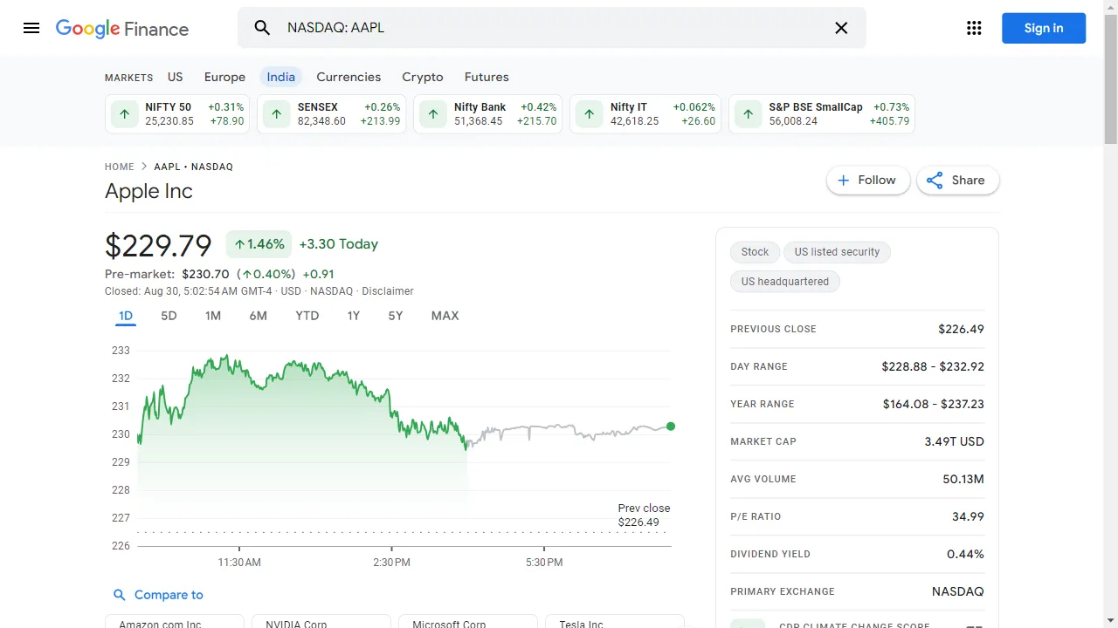Click the NIFTY 50 up-arrow icon

125,114
